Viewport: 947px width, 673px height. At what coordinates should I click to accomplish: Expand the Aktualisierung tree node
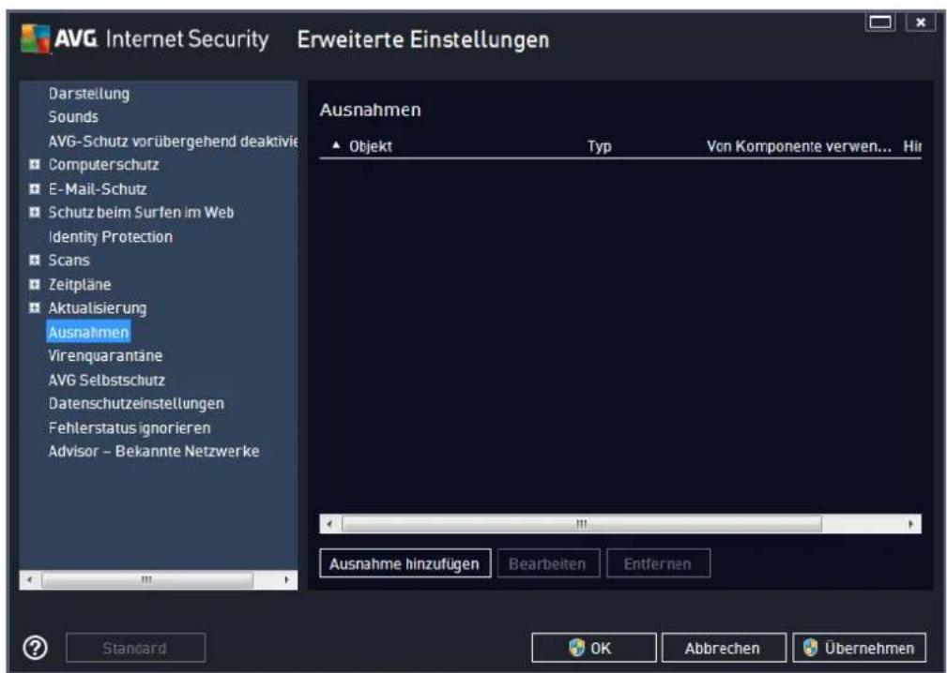(x=35, y=308)
